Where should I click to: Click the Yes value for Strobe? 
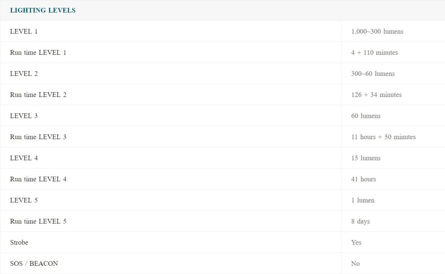click(x=356, y=242)
